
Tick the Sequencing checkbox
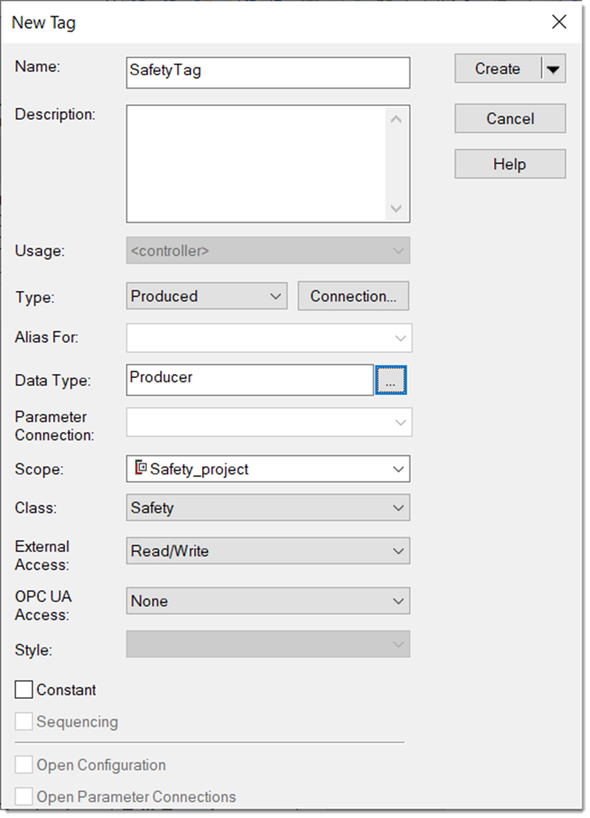tap(24, 722)
